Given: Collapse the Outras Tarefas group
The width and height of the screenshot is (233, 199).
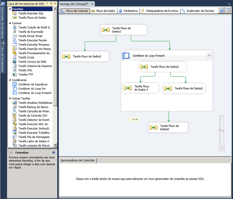Looking at the screenshot, I should pyautogui.click(x=10, y=98).
